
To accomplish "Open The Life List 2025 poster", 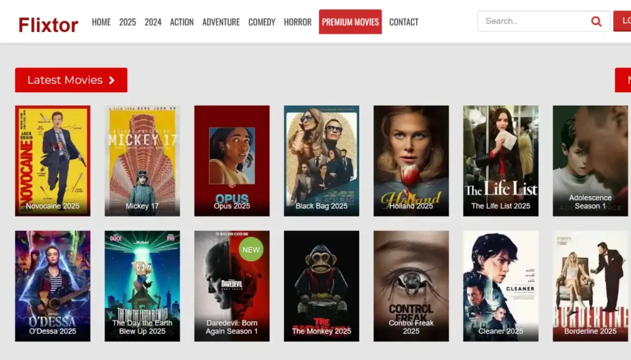I will (x=500, y=161).
